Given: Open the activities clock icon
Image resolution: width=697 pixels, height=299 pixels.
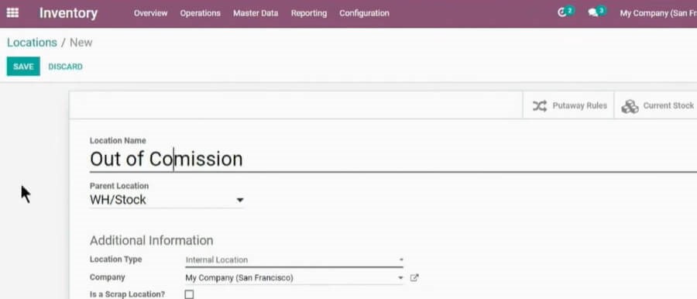Looking at the screenshot, I should [562, 13].
